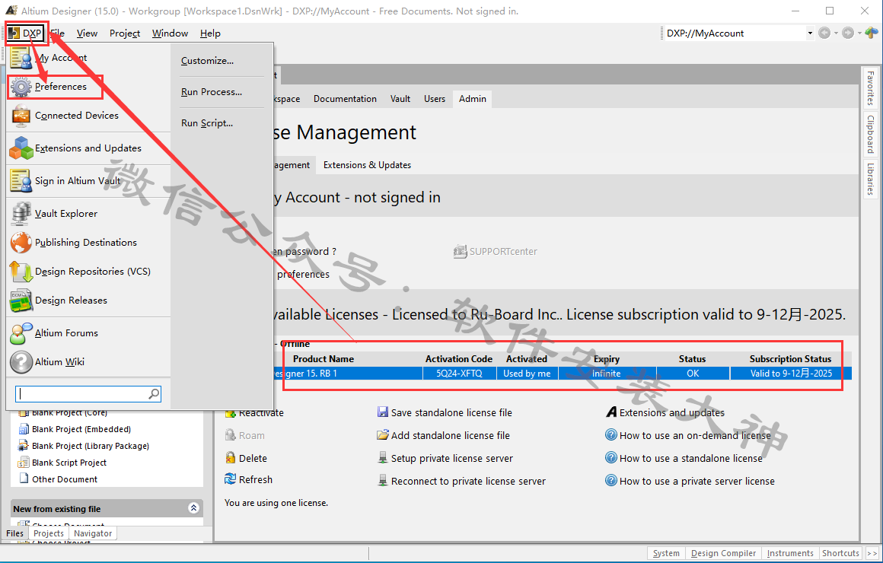
Task: Click the Shortcuts status bar button
Action: click(x=841, y=553)
